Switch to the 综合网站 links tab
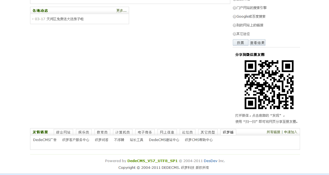329x175 pixels. (63, 132)
